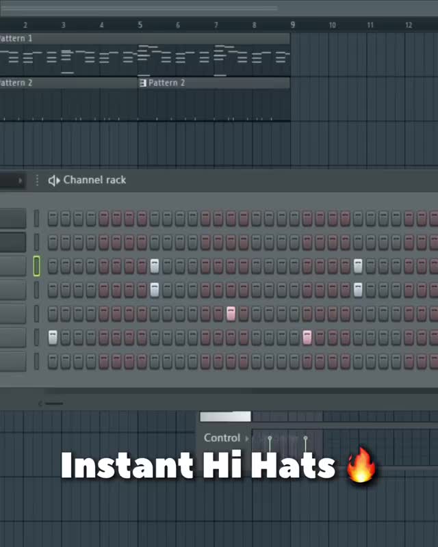
Task: Jump to bar 3 on the playlist timeline
Action: (x=63, y=25)
